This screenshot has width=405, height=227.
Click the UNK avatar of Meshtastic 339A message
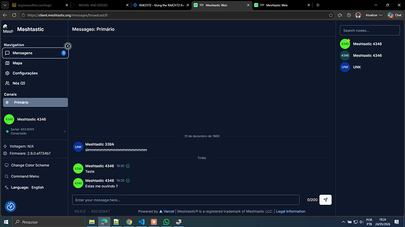(78, 147)
